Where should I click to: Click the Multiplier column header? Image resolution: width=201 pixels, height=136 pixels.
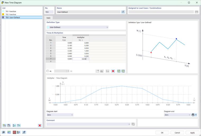coord(81,38)
